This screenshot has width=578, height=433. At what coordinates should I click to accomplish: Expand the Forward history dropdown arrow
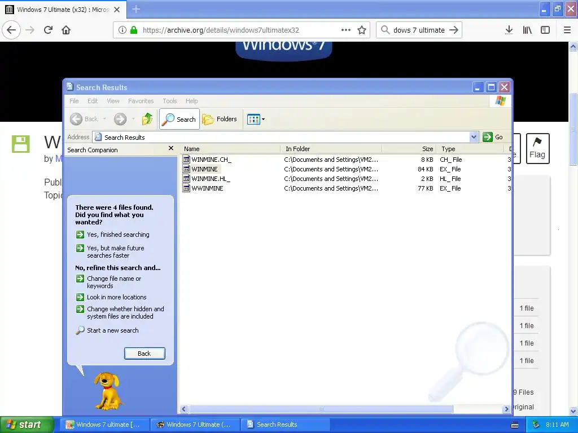[133, 119]
